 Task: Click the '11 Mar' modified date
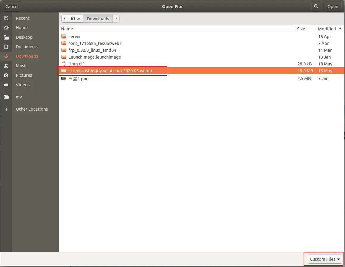coord(325,50)
